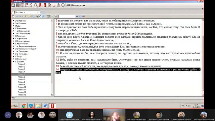Click the highlighted verse 14 text
The height and width of the screenshot is (121, 215).
[128, 71]
